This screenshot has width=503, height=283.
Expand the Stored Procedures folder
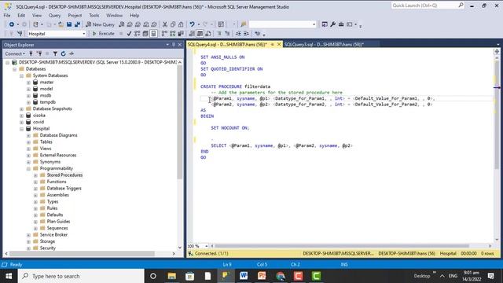coord(35,175)
